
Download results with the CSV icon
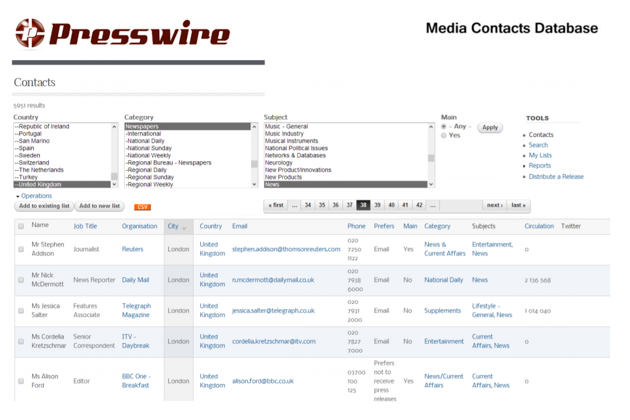142,207
